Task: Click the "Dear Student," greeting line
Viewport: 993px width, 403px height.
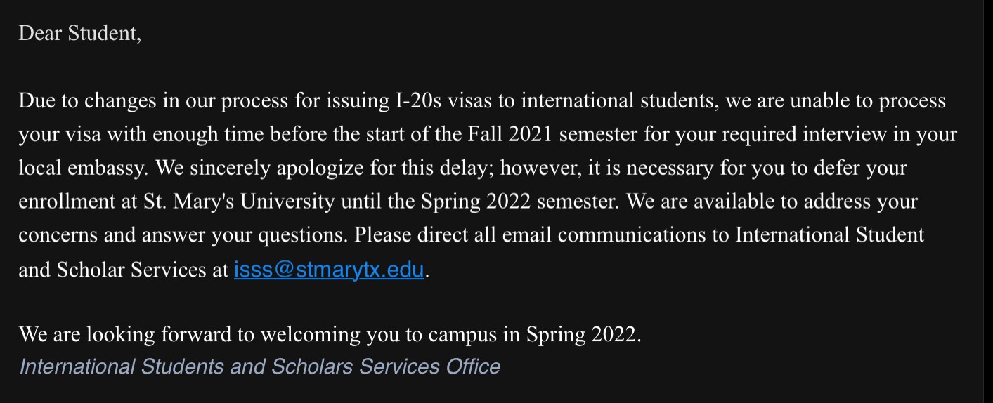Action: click(79, 33)
